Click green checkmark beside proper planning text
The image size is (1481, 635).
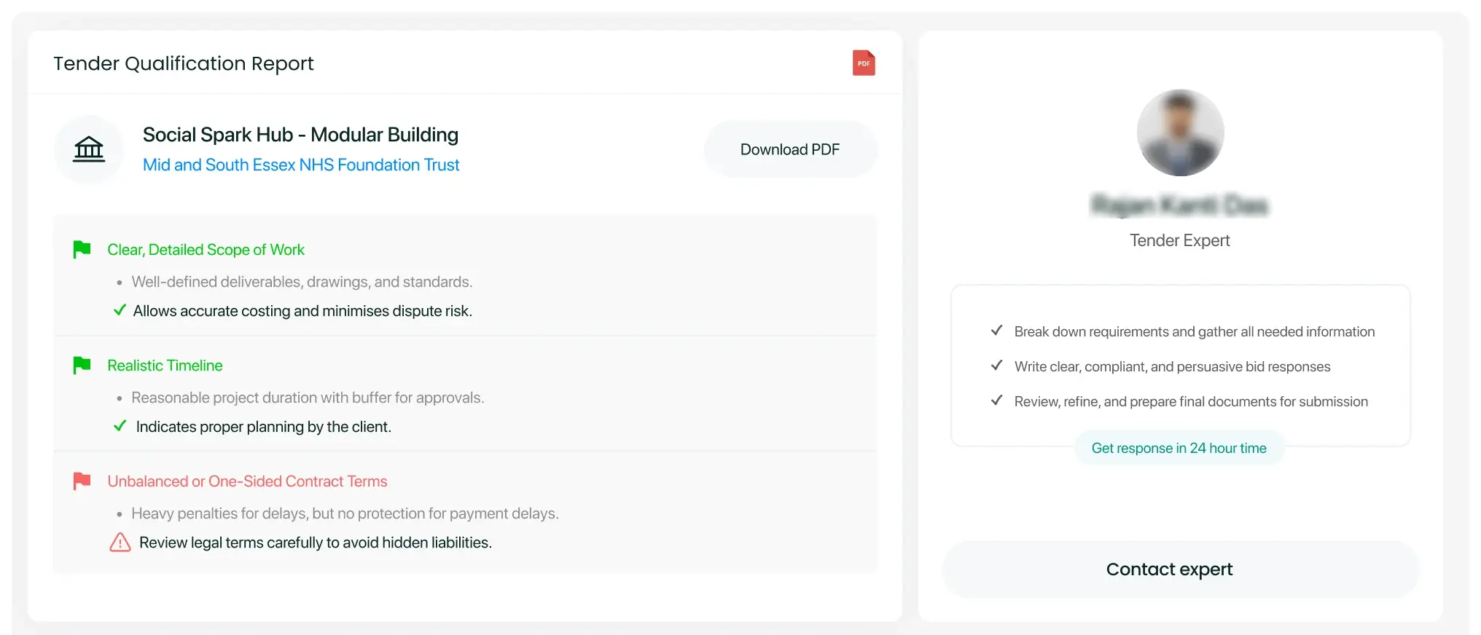(x=120, y=426)
